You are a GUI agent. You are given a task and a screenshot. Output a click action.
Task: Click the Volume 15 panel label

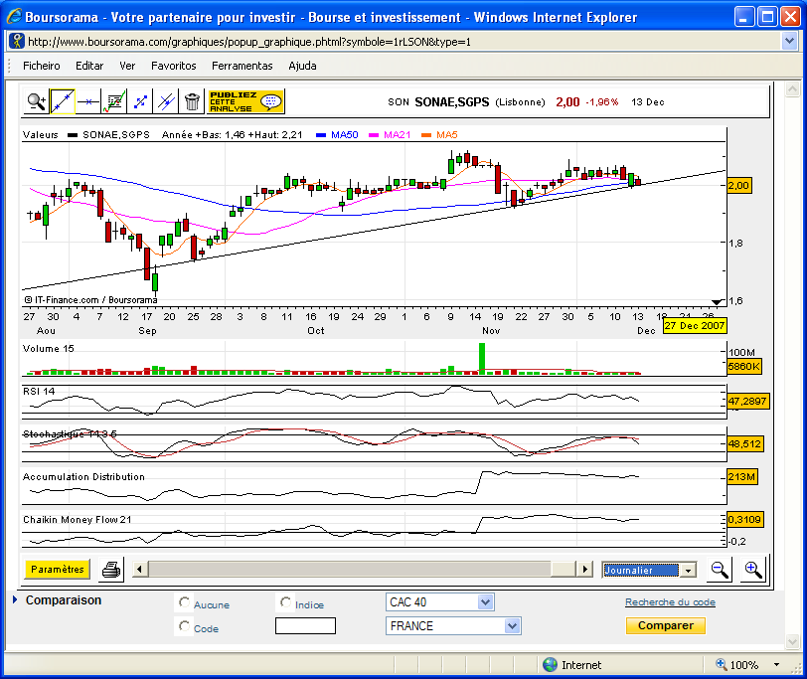click(49, 349)
